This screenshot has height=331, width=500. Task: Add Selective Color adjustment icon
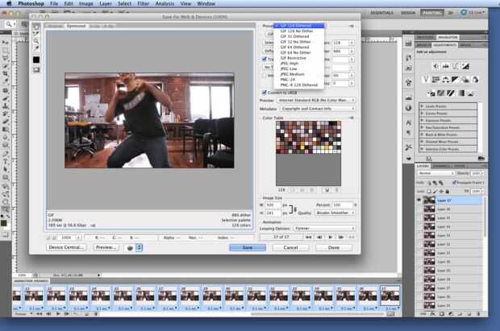[471, 93]
